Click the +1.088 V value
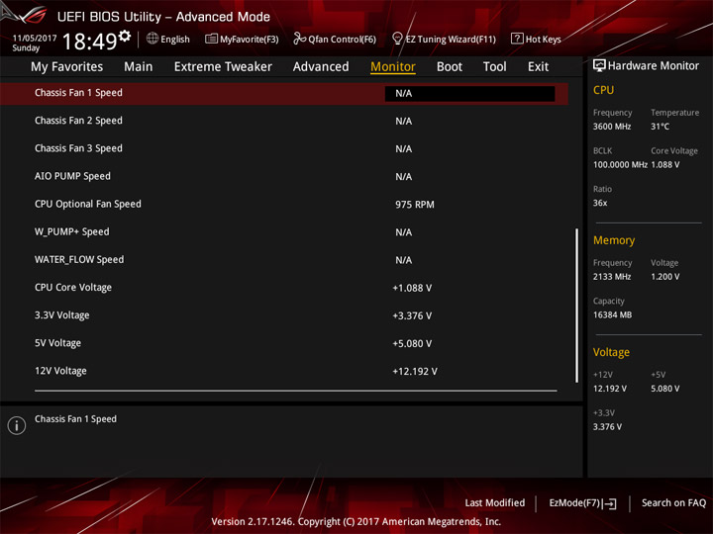 [412, 288]
